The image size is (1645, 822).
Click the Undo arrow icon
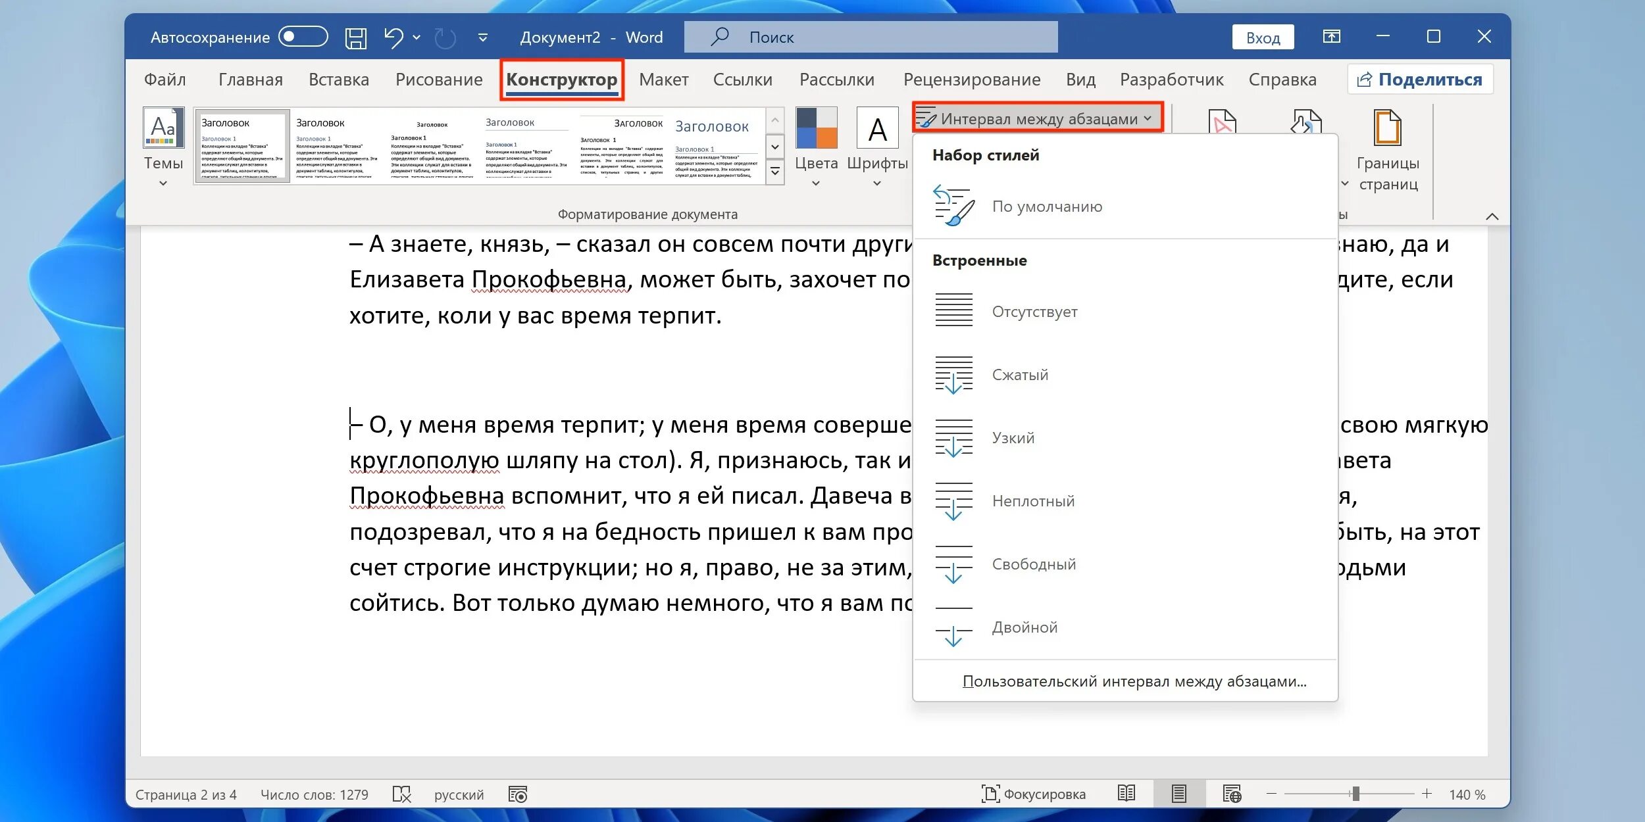[x=393, y=37]
